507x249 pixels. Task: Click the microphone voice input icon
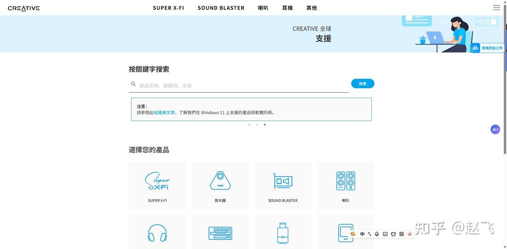pos(377,234)
